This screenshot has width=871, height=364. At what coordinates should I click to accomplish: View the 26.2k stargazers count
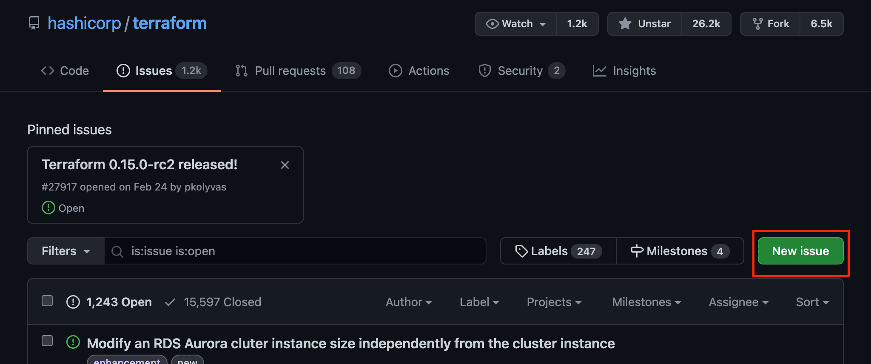[706, 24]
